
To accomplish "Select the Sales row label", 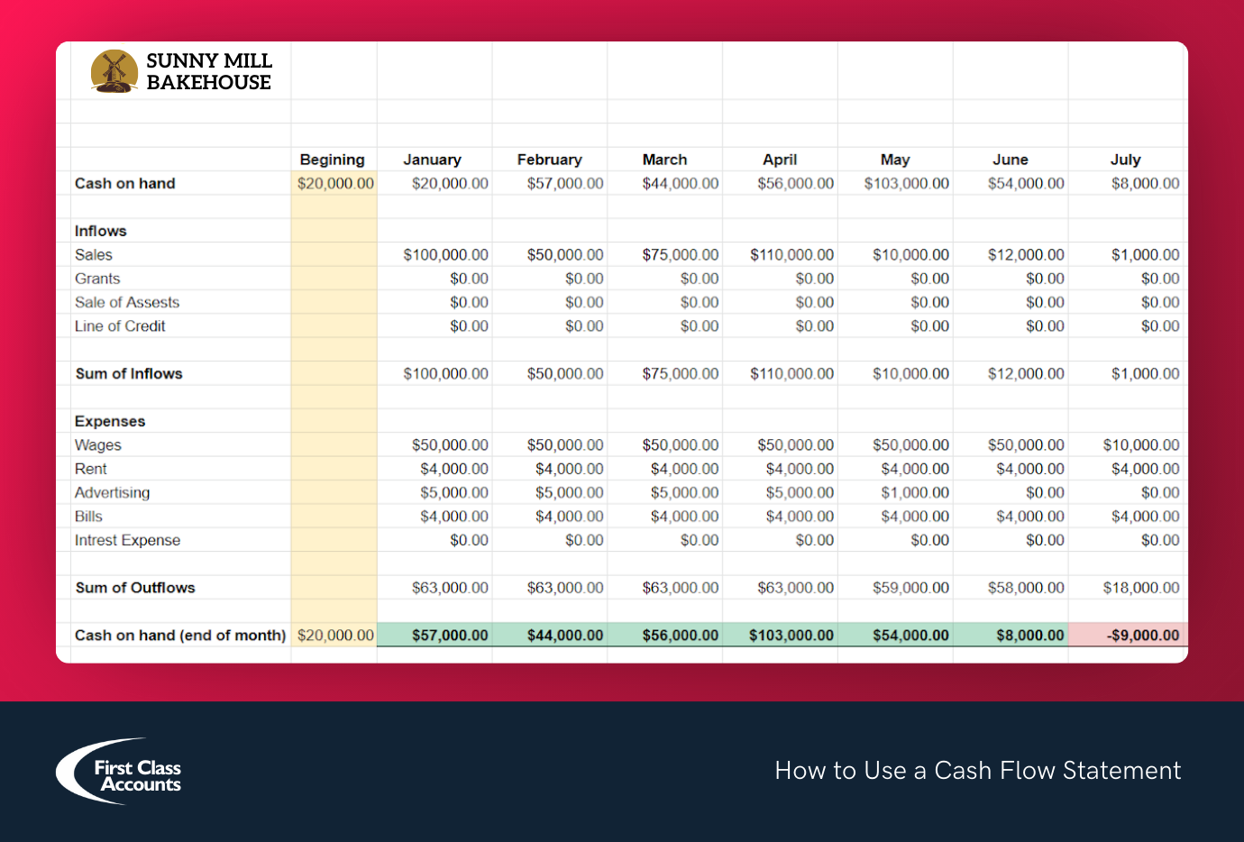I will click(94, 254).
